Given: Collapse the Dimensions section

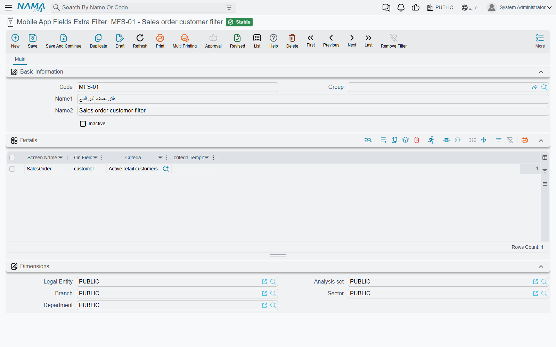Looking at the screenshot, I should click(x=541, y=266).
